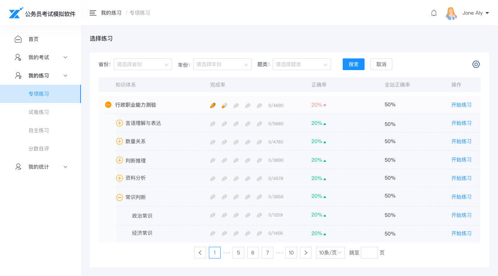
Task: Click the hamburger menu collapse icon
Action: coord(93,13)
